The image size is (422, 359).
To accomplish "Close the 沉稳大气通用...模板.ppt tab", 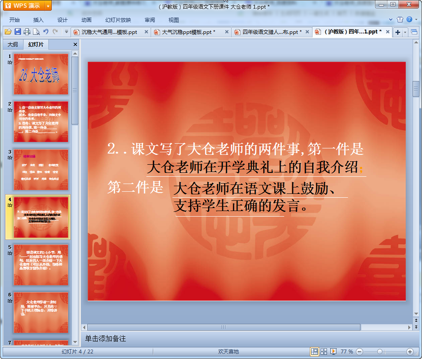I will tap(146, 32).
